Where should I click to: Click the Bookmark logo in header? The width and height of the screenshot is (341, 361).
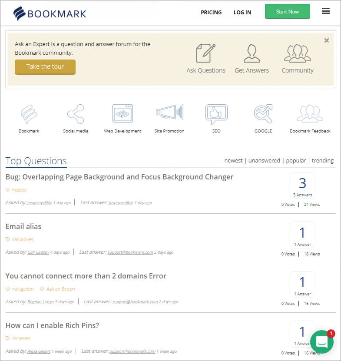coord(50,13)
